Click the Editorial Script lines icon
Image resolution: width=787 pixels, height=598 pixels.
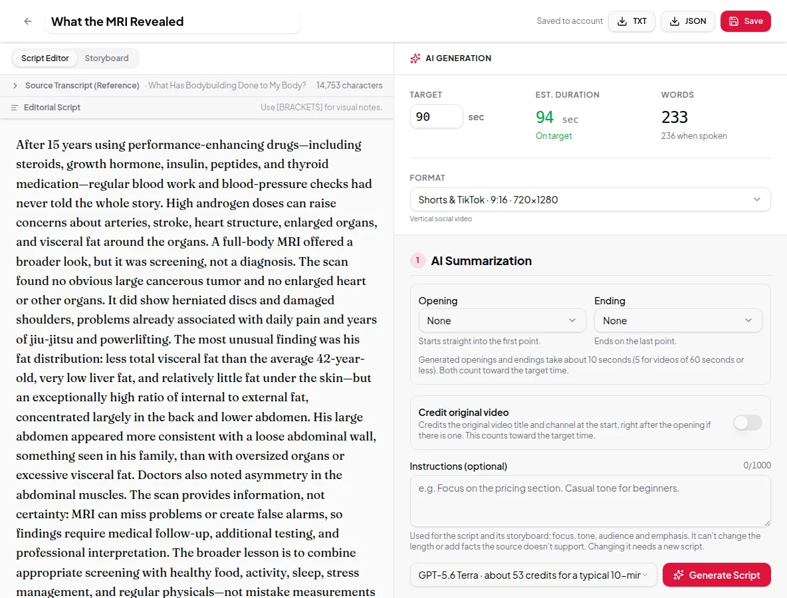[x=14, y=108]
